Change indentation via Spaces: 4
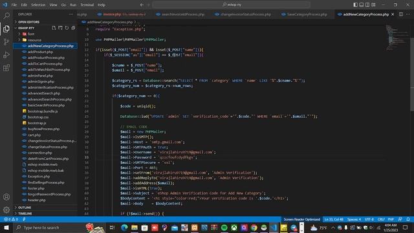Image resolution: width=414 pixels, height=233 pixels. point(354,219)
